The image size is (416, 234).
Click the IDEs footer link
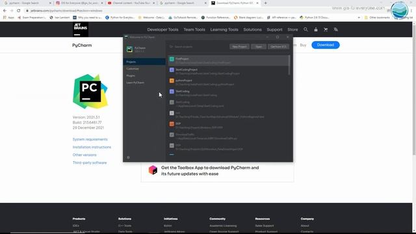[x=76, y=226]
